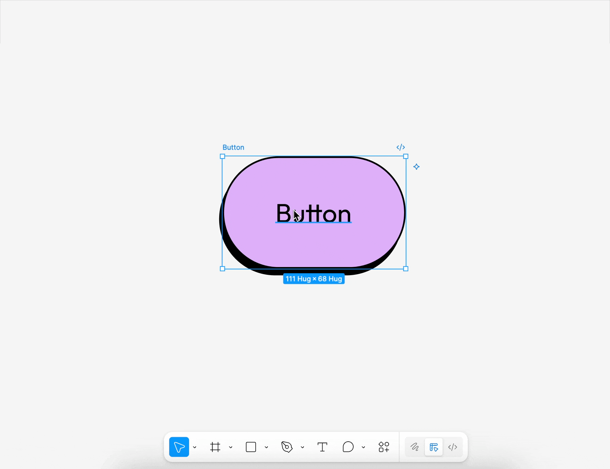Click the Button frame name label
610x469 pixels.
point(233,147)
